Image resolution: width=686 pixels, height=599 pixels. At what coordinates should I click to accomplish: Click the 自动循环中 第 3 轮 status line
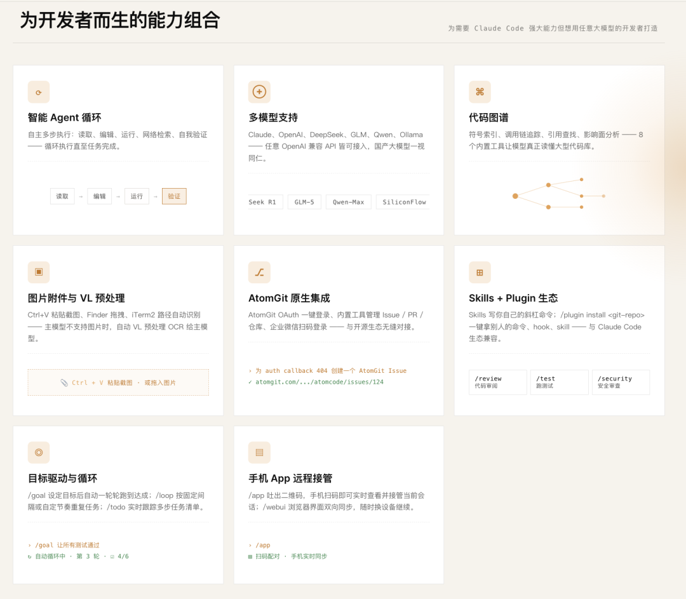coord(78,556)
